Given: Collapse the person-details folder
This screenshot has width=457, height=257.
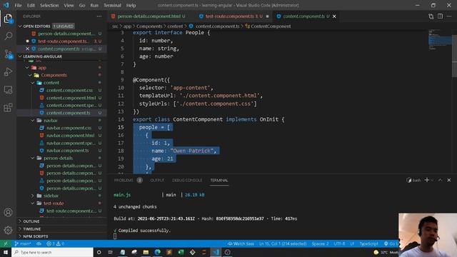Looking at the screenshot, I should 33,158.
